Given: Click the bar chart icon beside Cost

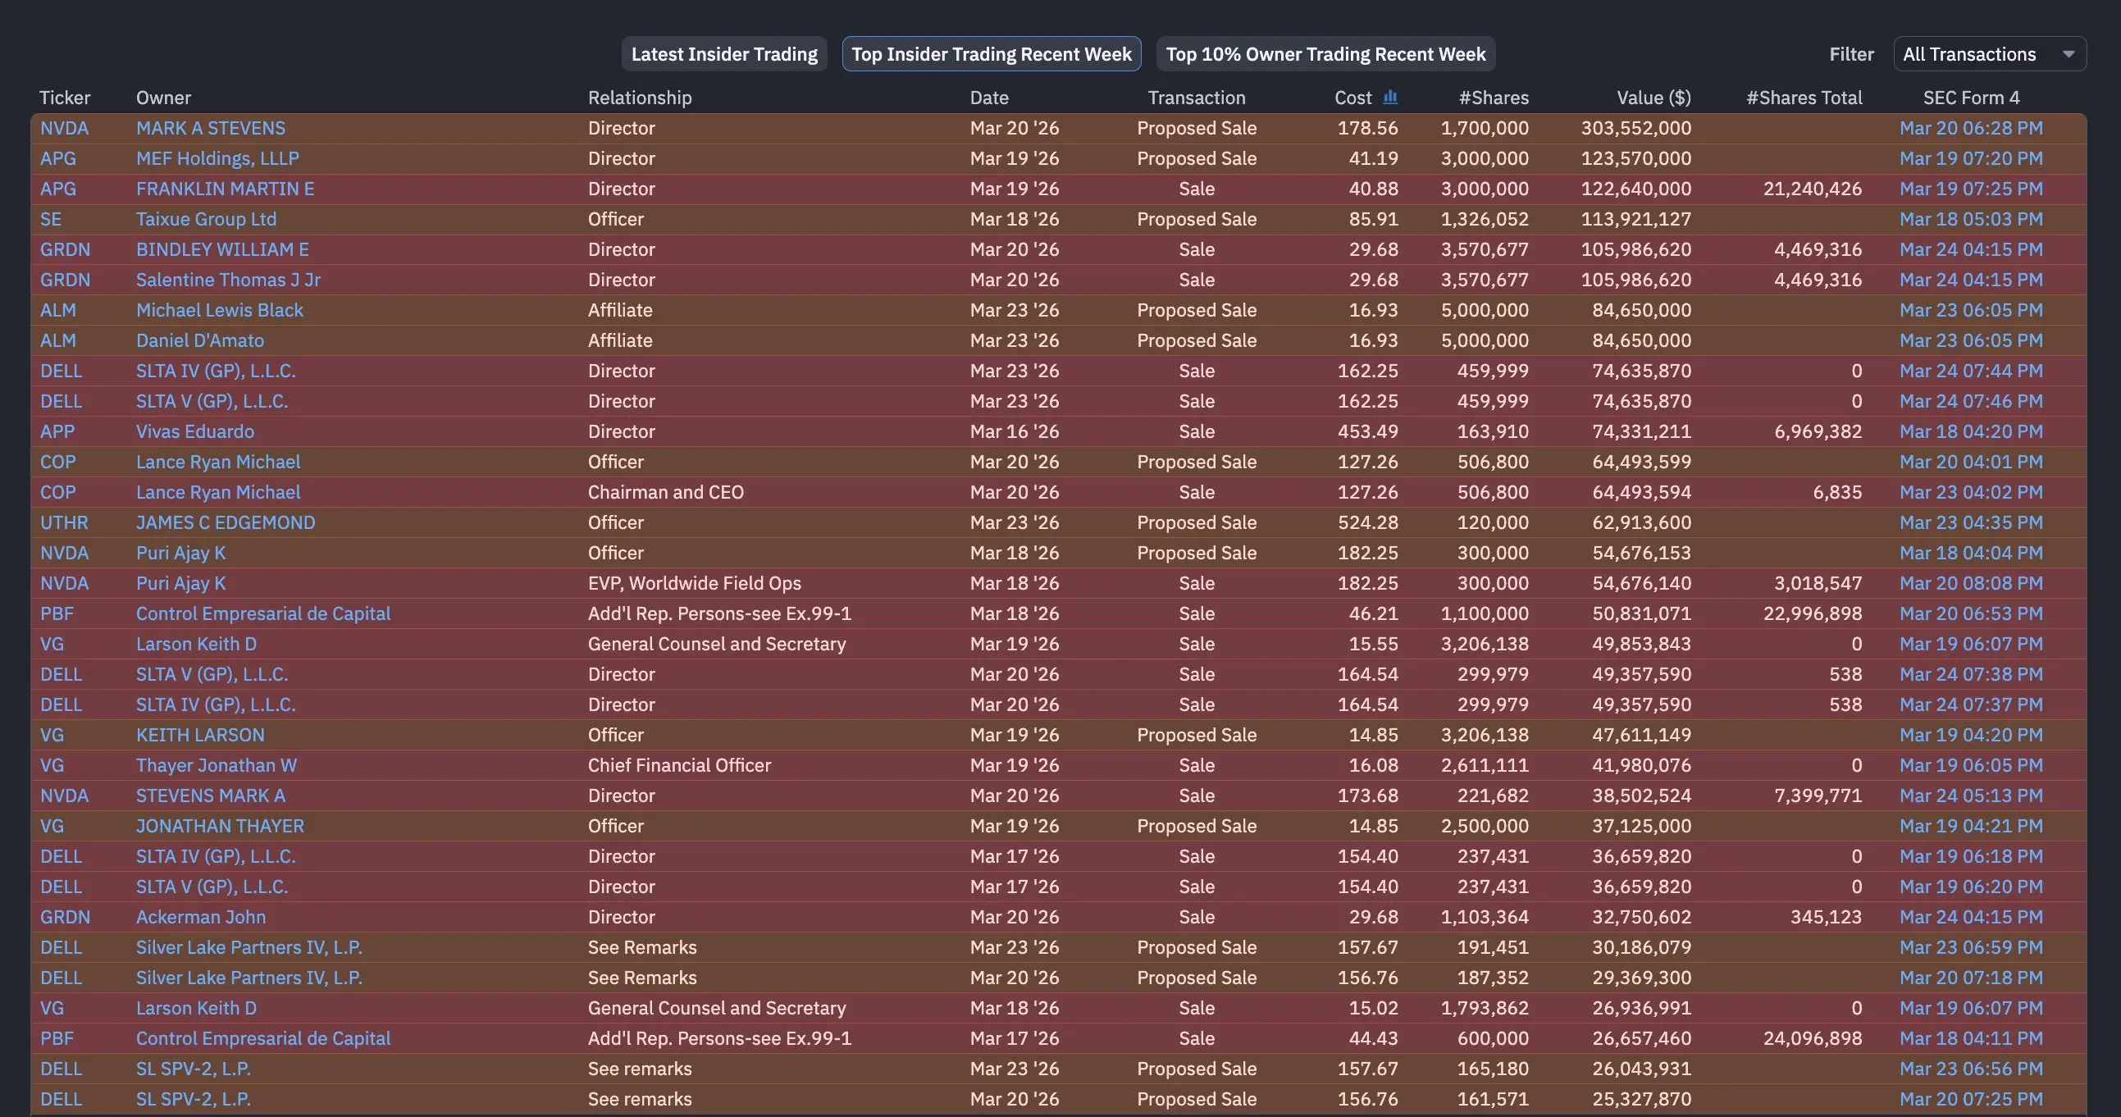Looking at the screenshot, I should click(x=1390, y=97).
